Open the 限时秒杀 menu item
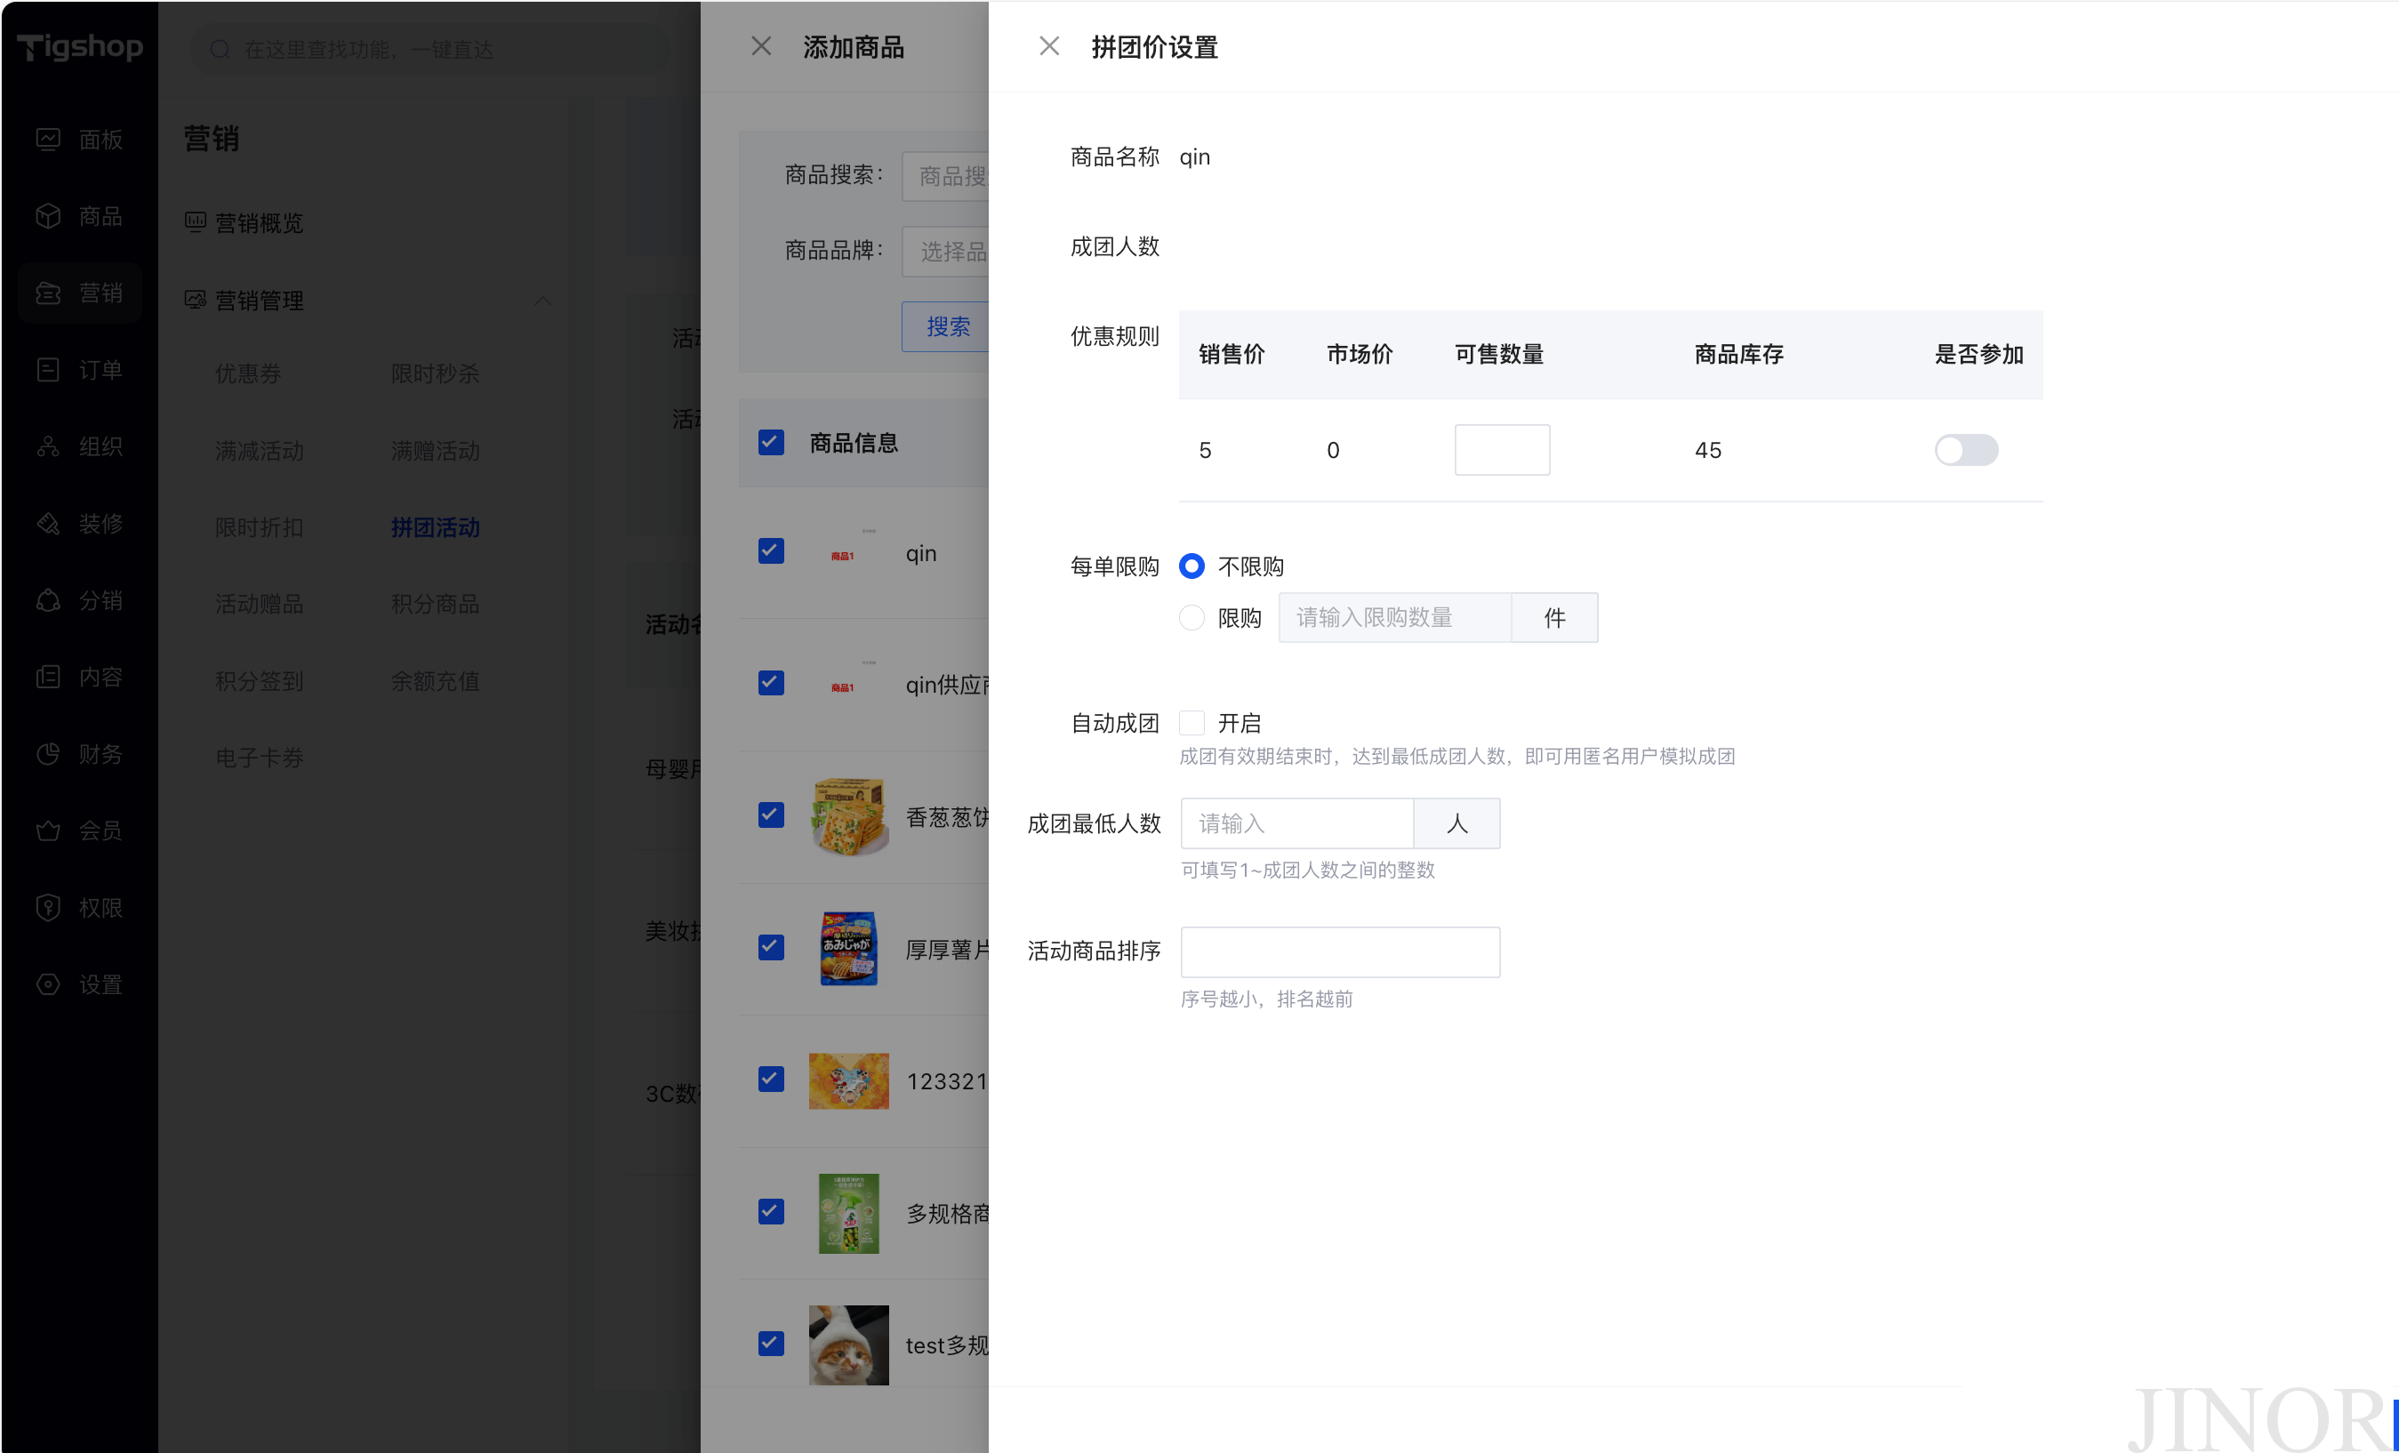 [x=435, y=374]
